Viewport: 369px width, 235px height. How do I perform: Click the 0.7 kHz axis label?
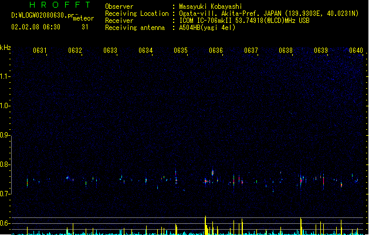5,194
